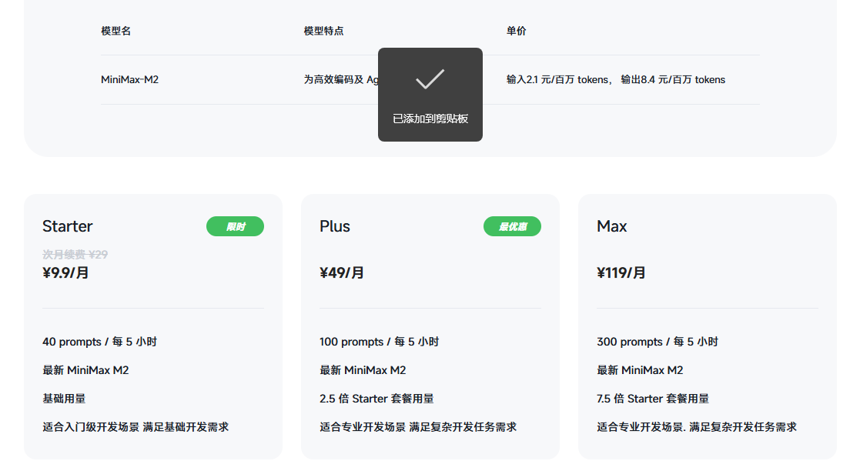Select the Plus plan title

[x=335, y=226]
